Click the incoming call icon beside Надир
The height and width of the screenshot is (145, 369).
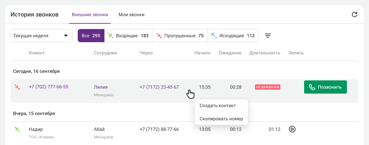click(17, 129)
